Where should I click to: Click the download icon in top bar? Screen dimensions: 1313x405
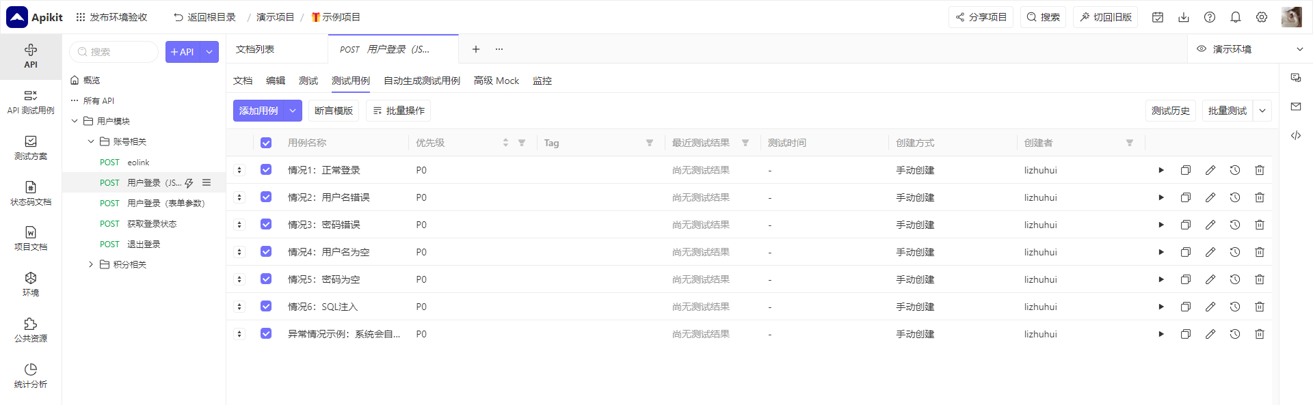click(1183, 17)
